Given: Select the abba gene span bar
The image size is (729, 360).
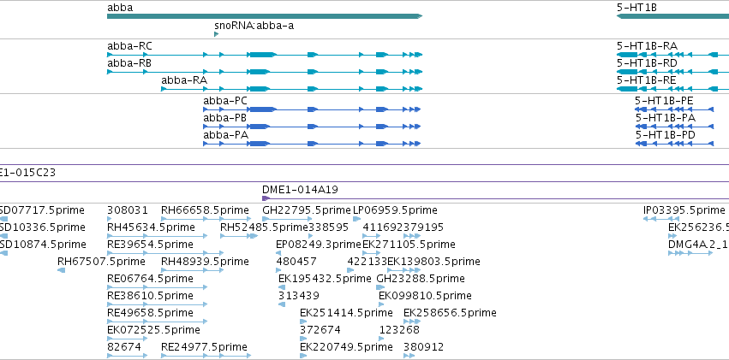Looking at the screenshot, I should (265, 16).
